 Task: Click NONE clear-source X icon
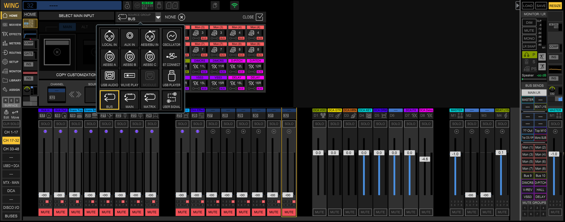tap(181, 17)
